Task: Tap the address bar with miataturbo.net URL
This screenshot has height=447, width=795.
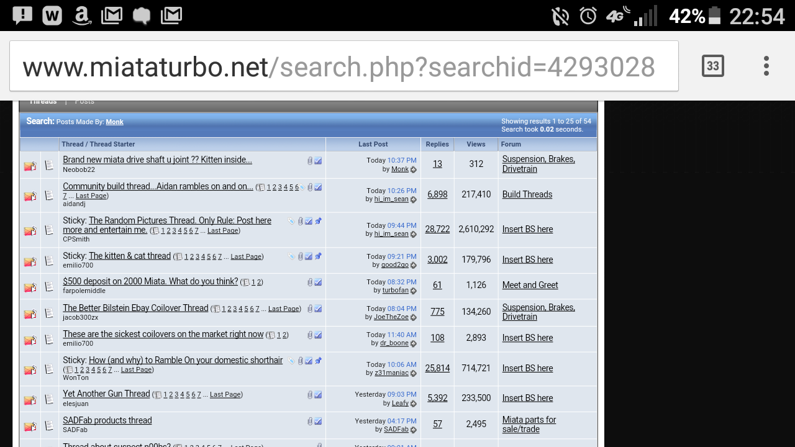Action: coord(344,66)
